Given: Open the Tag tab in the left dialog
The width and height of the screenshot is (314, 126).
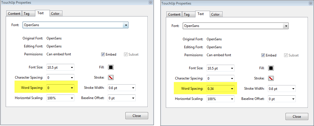Looking at the screenshot, I should [26, 14].
